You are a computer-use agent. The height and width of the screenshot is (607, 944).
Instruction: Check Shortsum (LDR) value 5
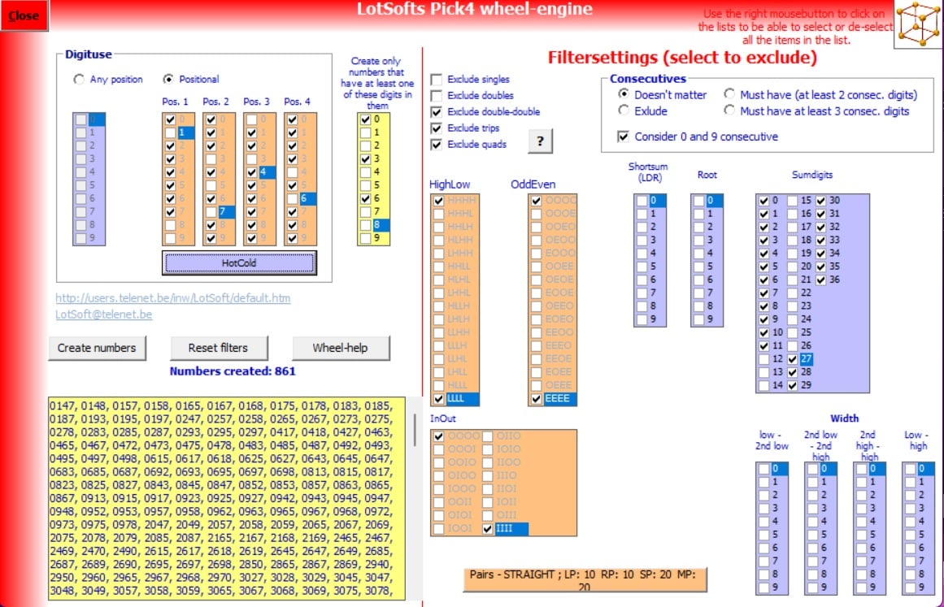tap(642, 267)
